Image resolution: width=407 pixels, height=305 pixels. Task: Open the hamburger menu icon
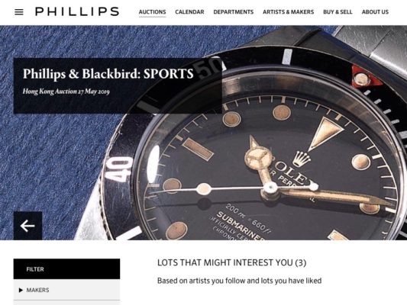(x=19, y=12)
